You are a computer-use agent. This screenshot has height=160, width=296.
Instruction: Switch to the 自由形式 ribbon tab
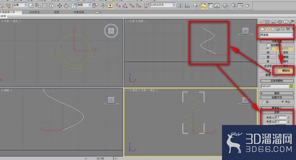point(34,12)
